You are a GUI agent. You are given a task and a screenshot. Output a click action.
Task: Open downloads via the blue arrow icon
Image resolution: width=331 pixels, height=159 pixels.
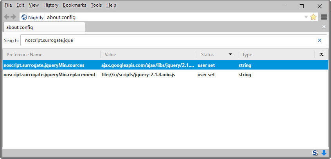[x=324, y=152]
